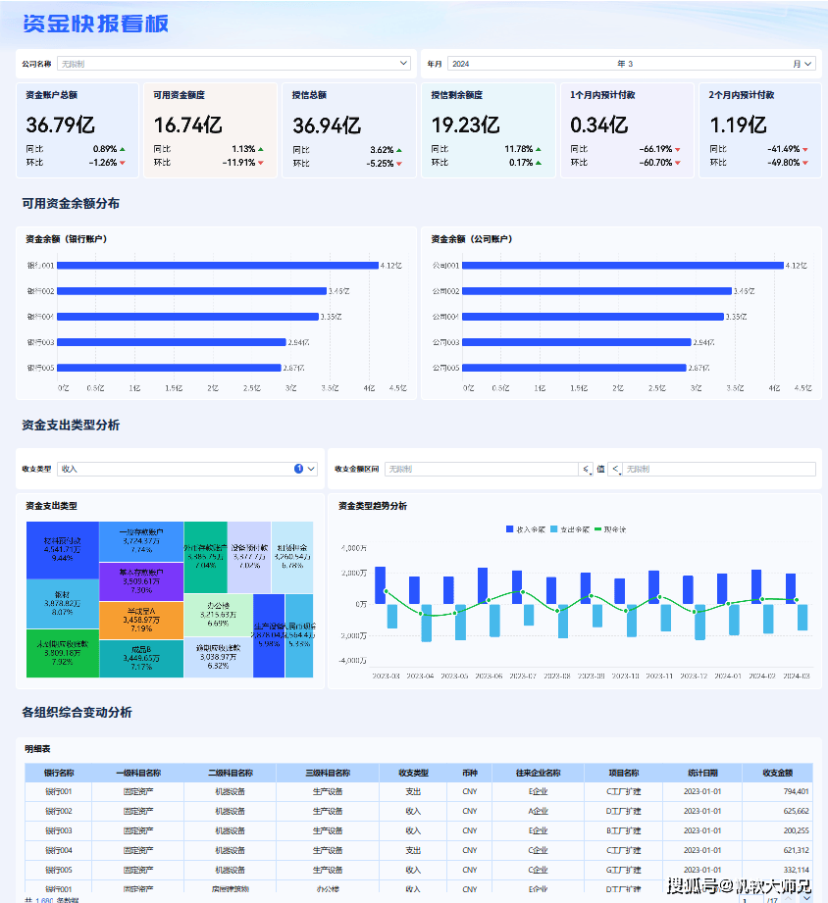
Task: Toggle 支出金额 legend item in trend chart
Action: [x=569, y=528]
